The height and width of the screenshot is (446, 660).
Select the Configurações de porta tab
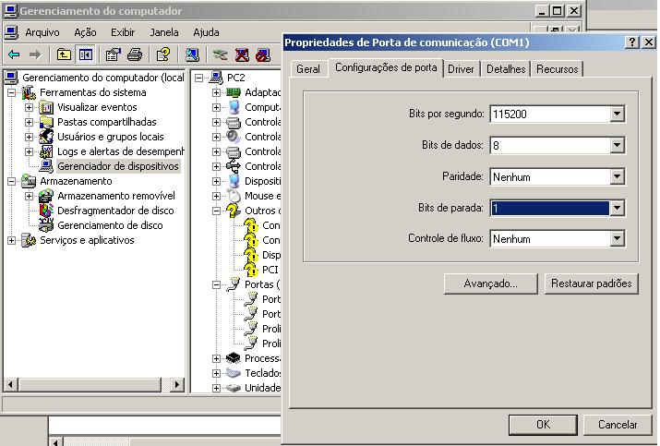tap(386, 67)
